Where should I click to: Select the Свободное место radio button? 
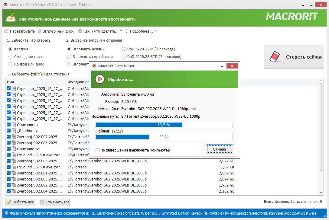click(x=11, y=56)
